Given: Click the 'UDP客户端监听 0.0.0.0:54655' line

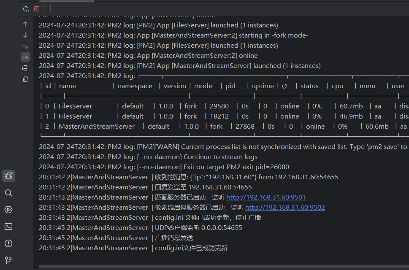Looking at the screenshot, I should (x=140, y=228).
